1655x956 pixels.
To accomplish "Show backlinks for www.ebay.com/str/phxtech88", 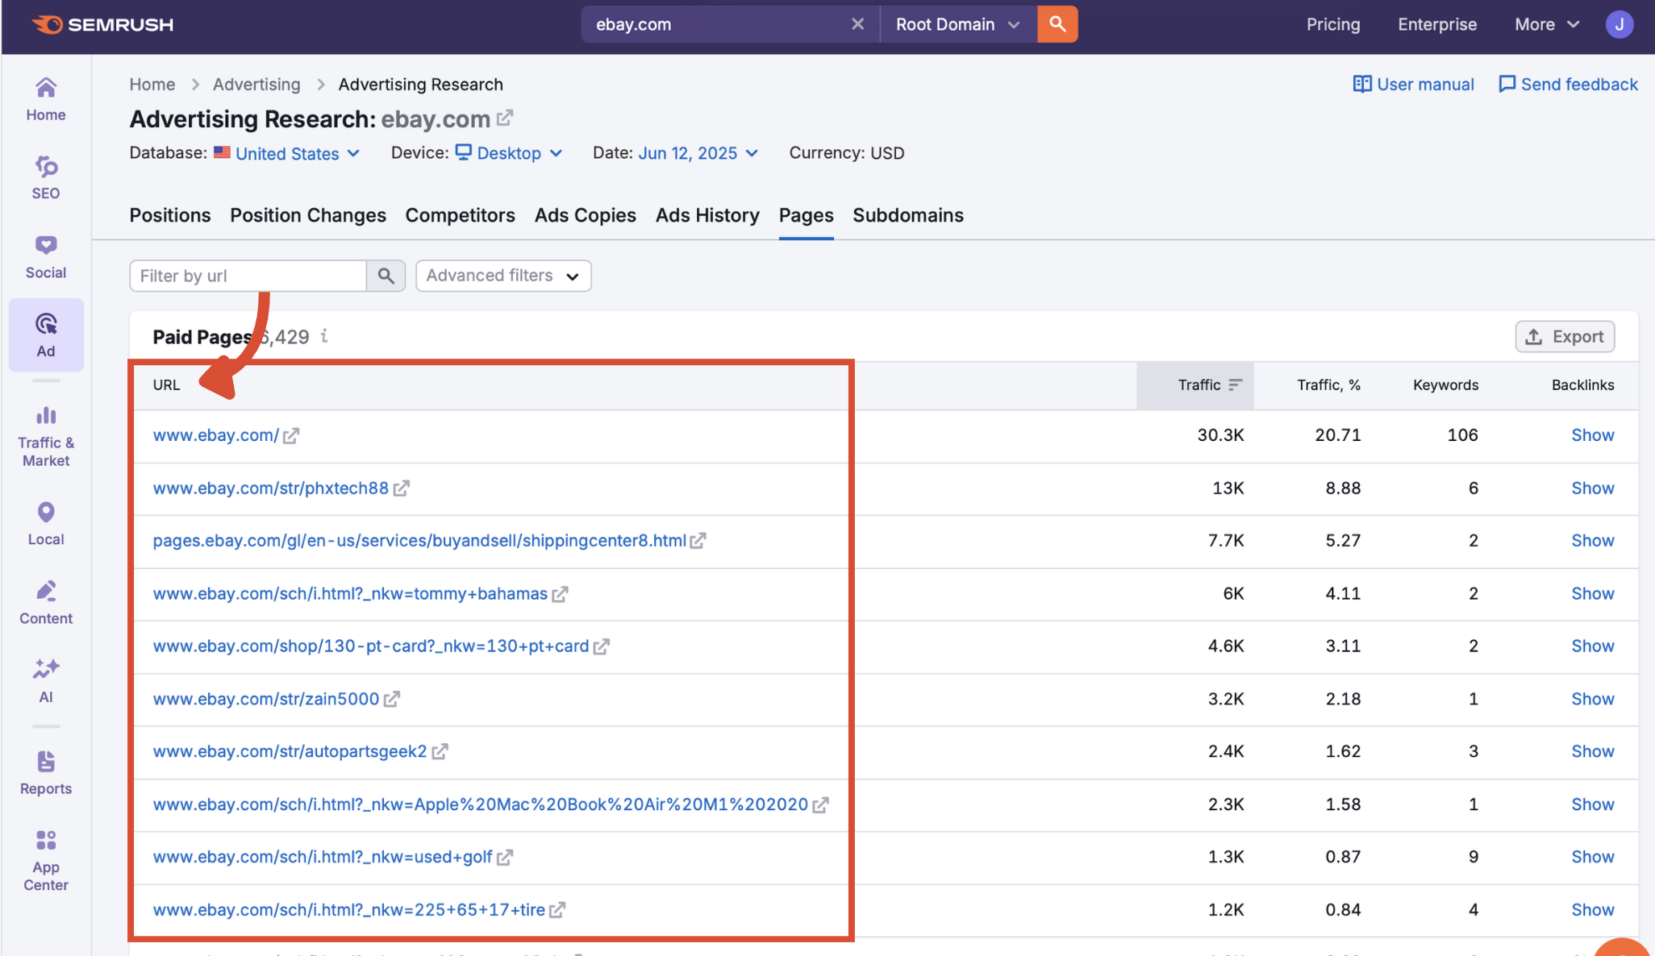I will (1592, 488).
